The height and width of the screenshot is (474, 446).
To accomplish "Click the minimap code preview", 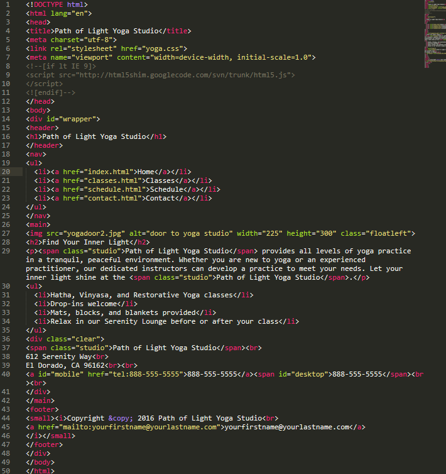I will tap(435, 34).
